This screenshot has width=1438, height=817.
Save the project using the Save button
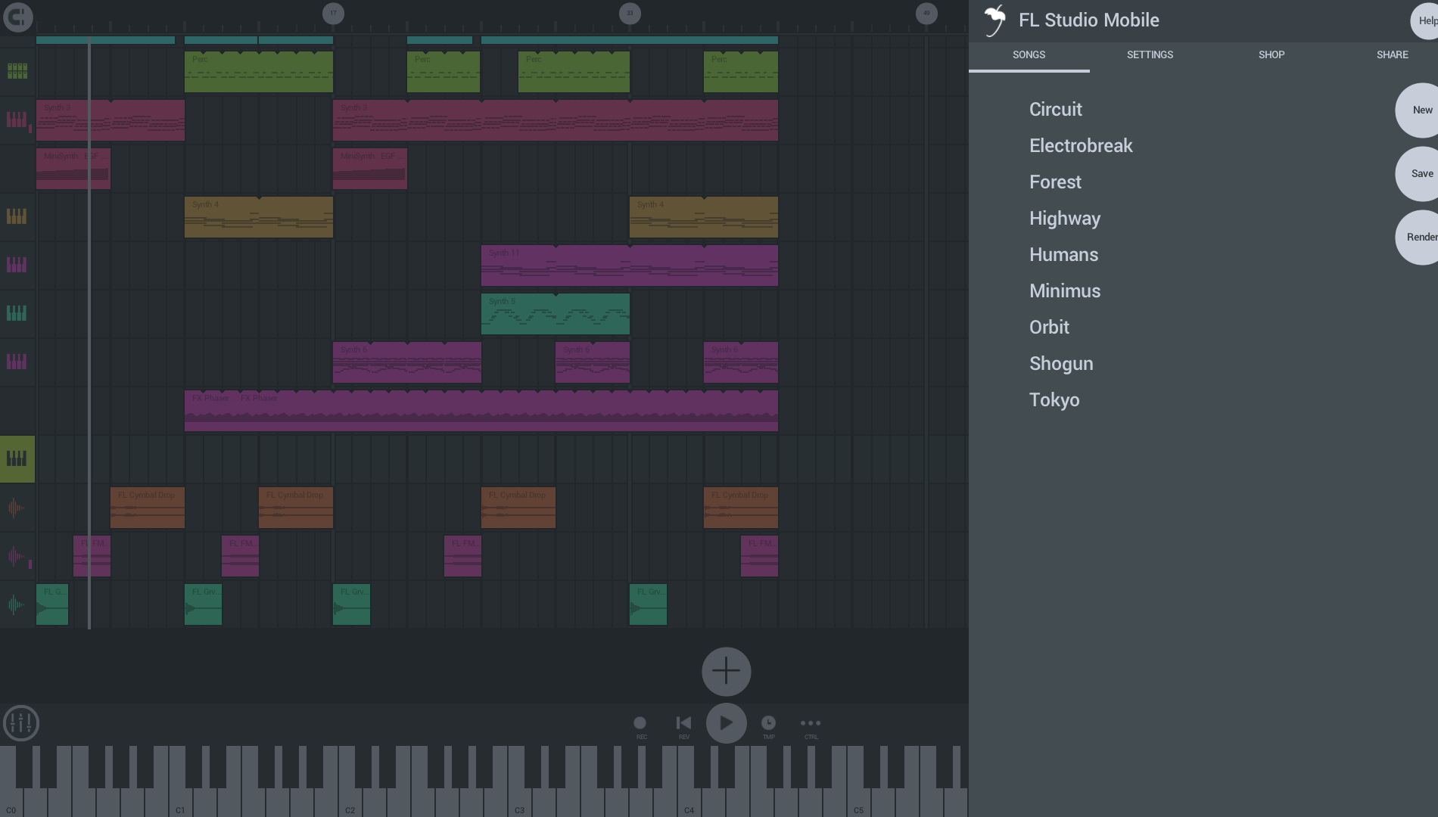coord(1421,173)
